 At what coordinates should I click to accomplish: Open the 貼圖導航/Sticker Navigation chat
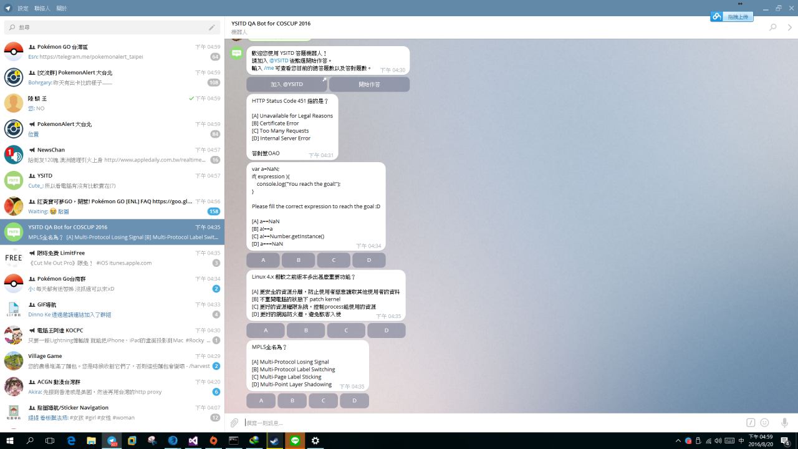coord(112,412)
